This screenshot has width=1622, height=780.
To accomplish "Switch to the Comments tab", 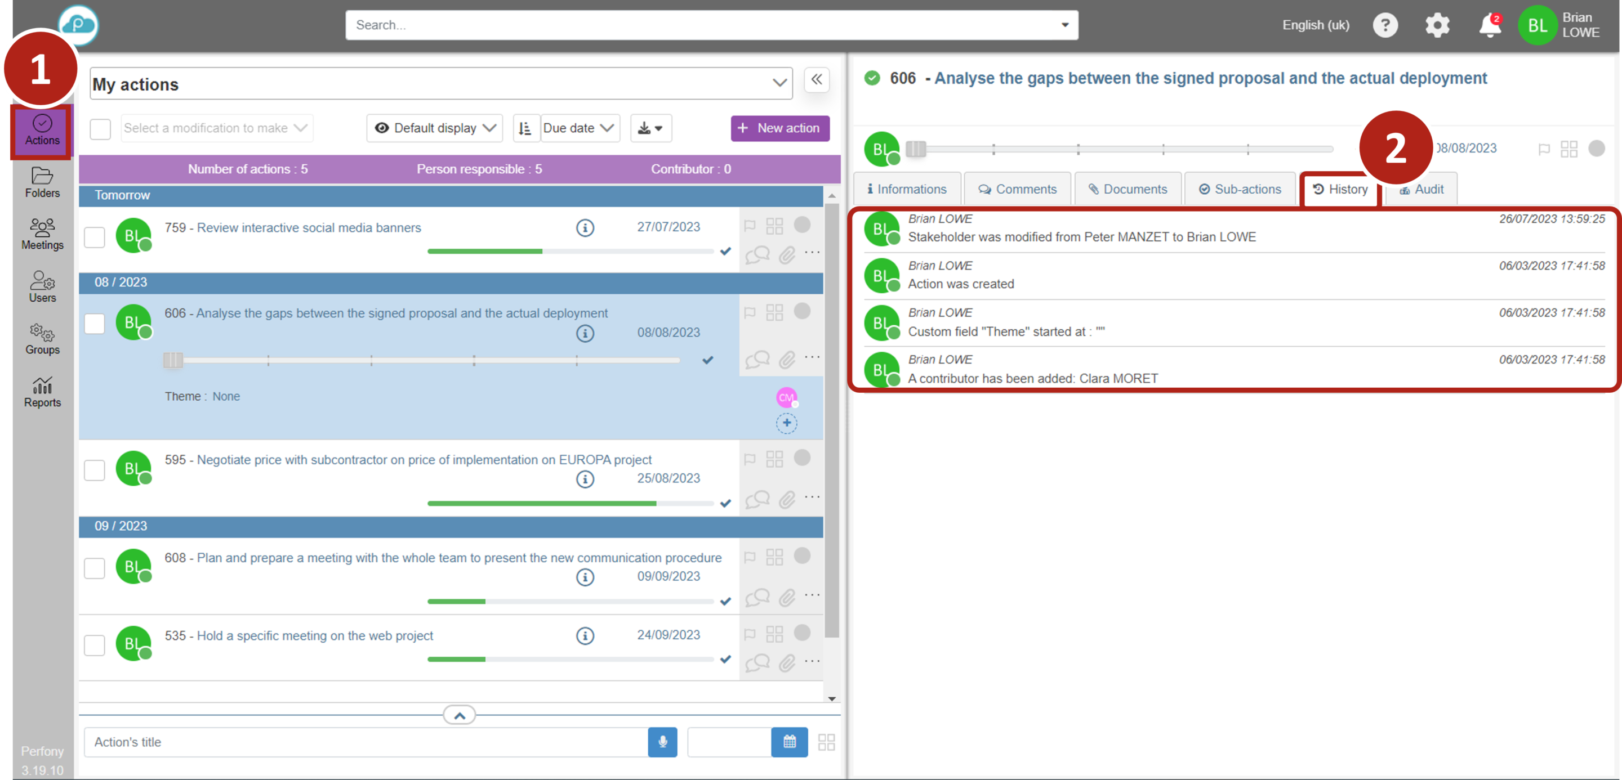I will pyautogui.click(x=1018, y=189).
